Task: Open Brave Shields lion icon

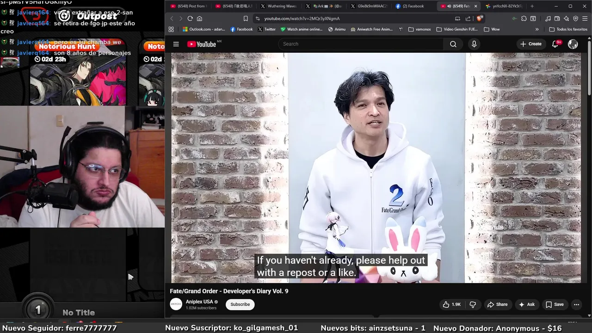Action: pos(479,18)
